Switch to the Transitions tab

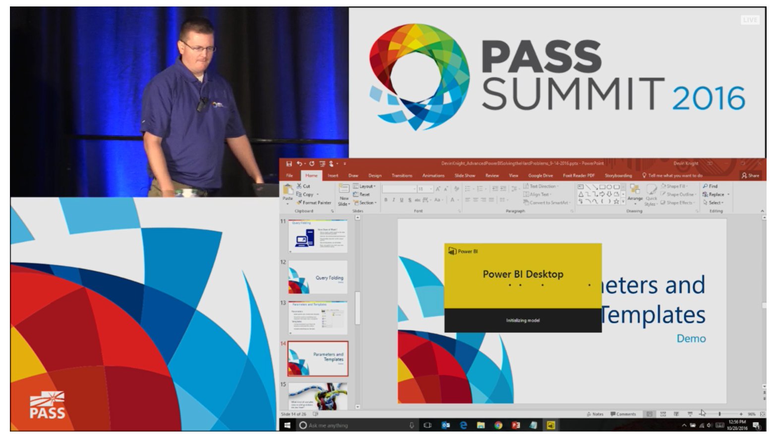[402, 175]
